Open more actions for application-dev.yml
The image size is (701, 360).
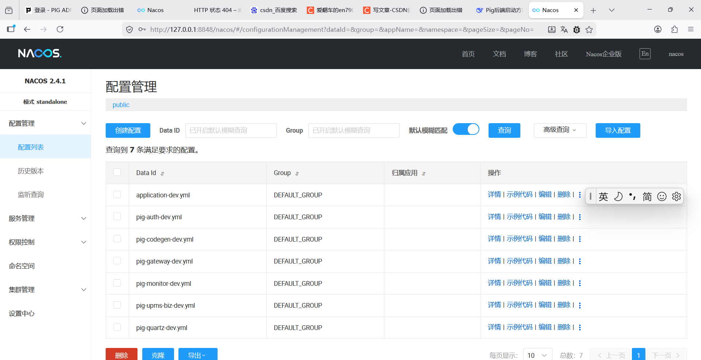(580, 195)
